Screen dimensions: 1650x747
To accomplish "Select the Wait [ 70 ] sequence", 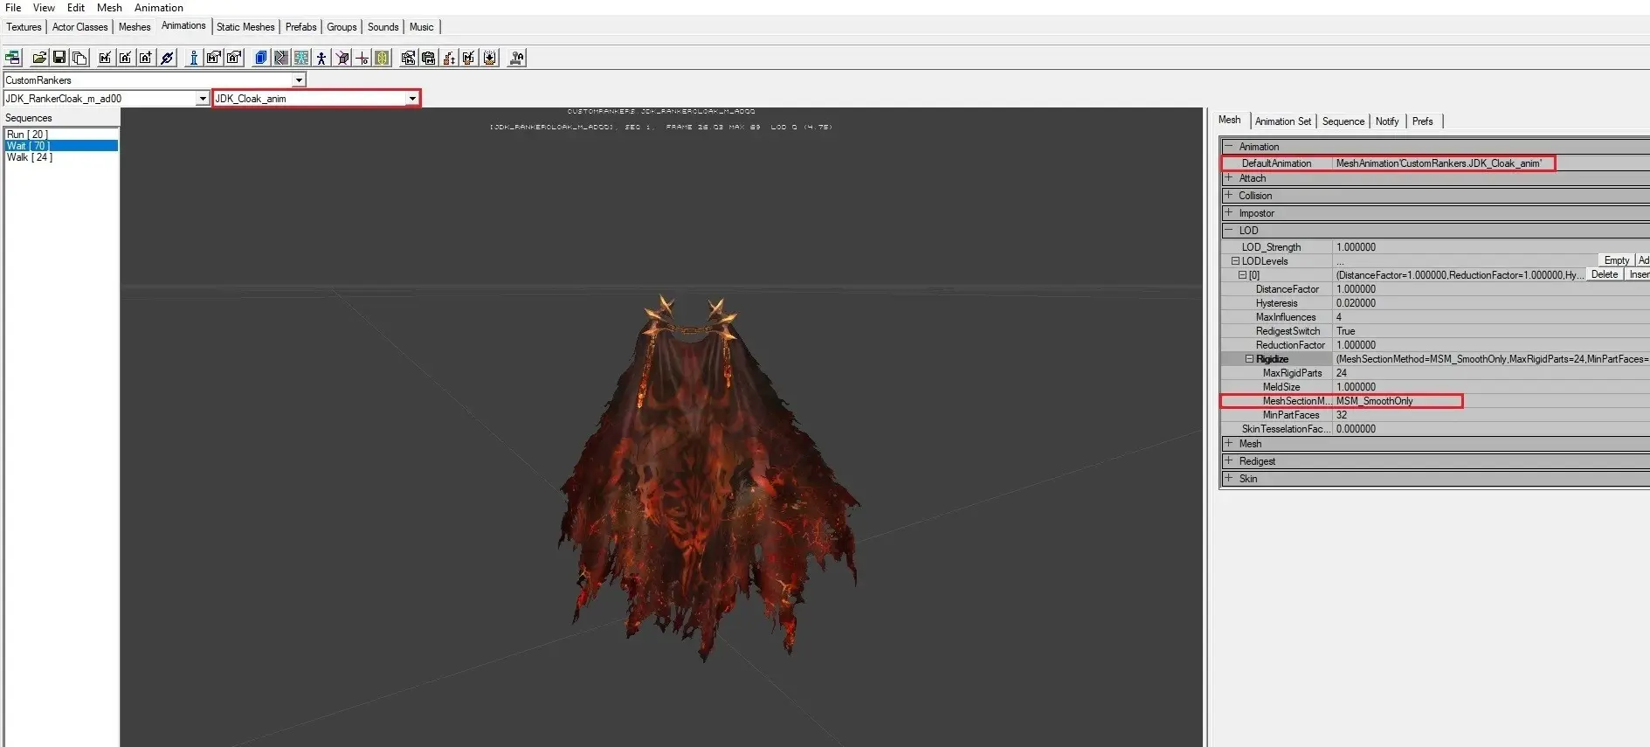I will (x=61, y=146).
